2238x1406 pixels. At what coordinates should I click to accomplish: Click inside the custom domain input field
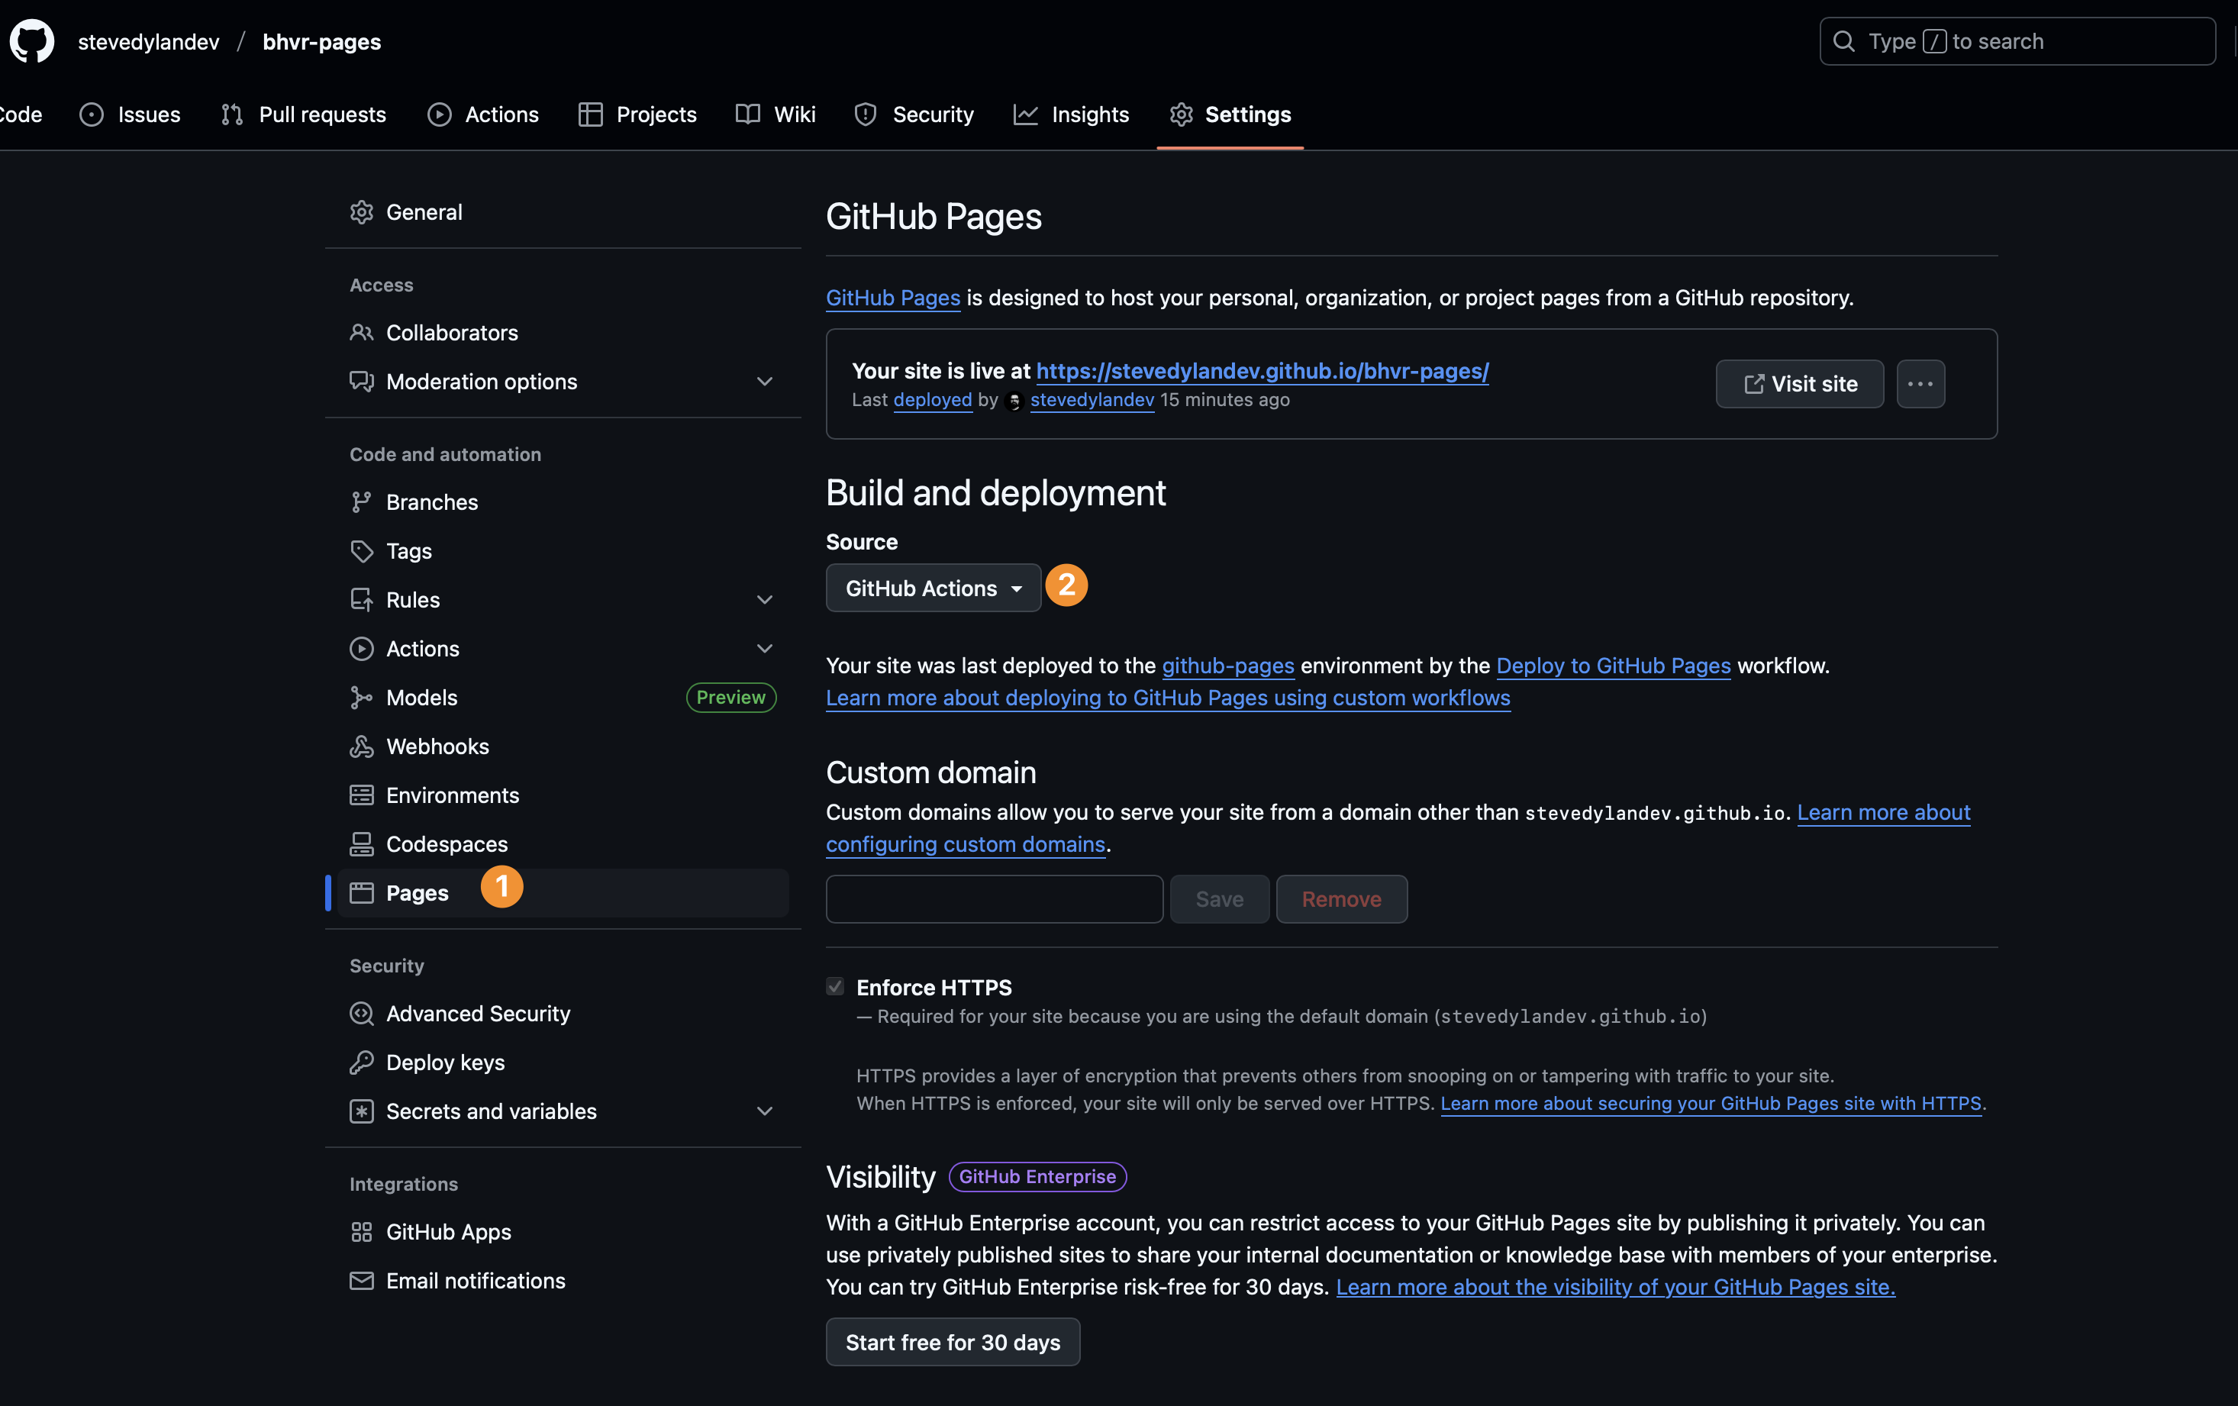(x=992, y=898)
